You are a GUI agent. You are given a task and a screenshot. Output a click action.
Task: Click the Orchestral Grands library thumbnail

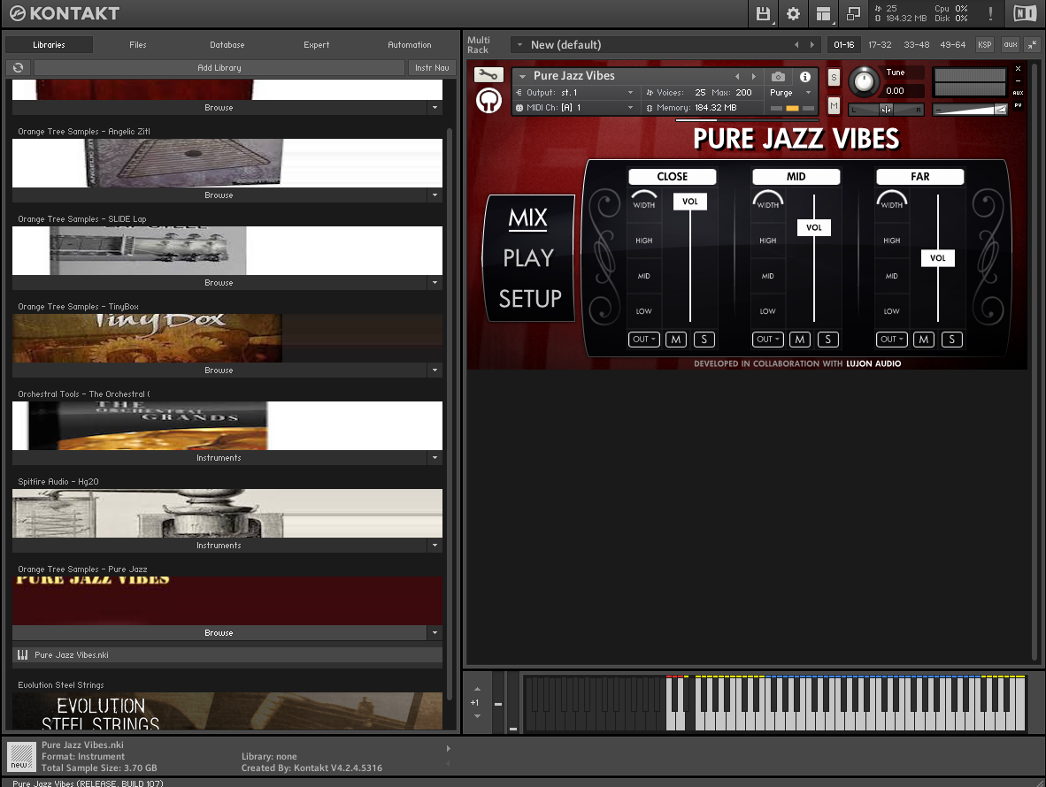coord(227,426)
